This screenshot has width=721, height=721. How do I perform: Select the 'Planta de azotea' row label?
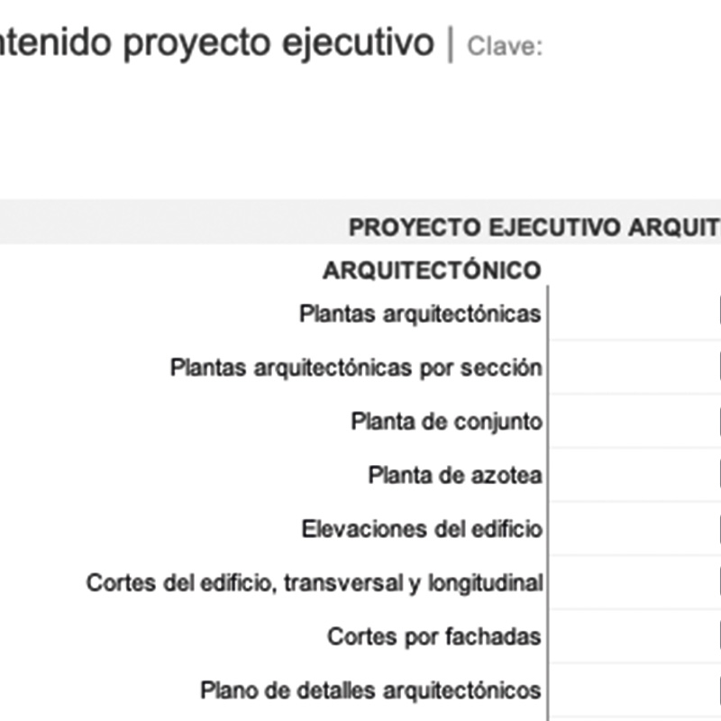454,475
